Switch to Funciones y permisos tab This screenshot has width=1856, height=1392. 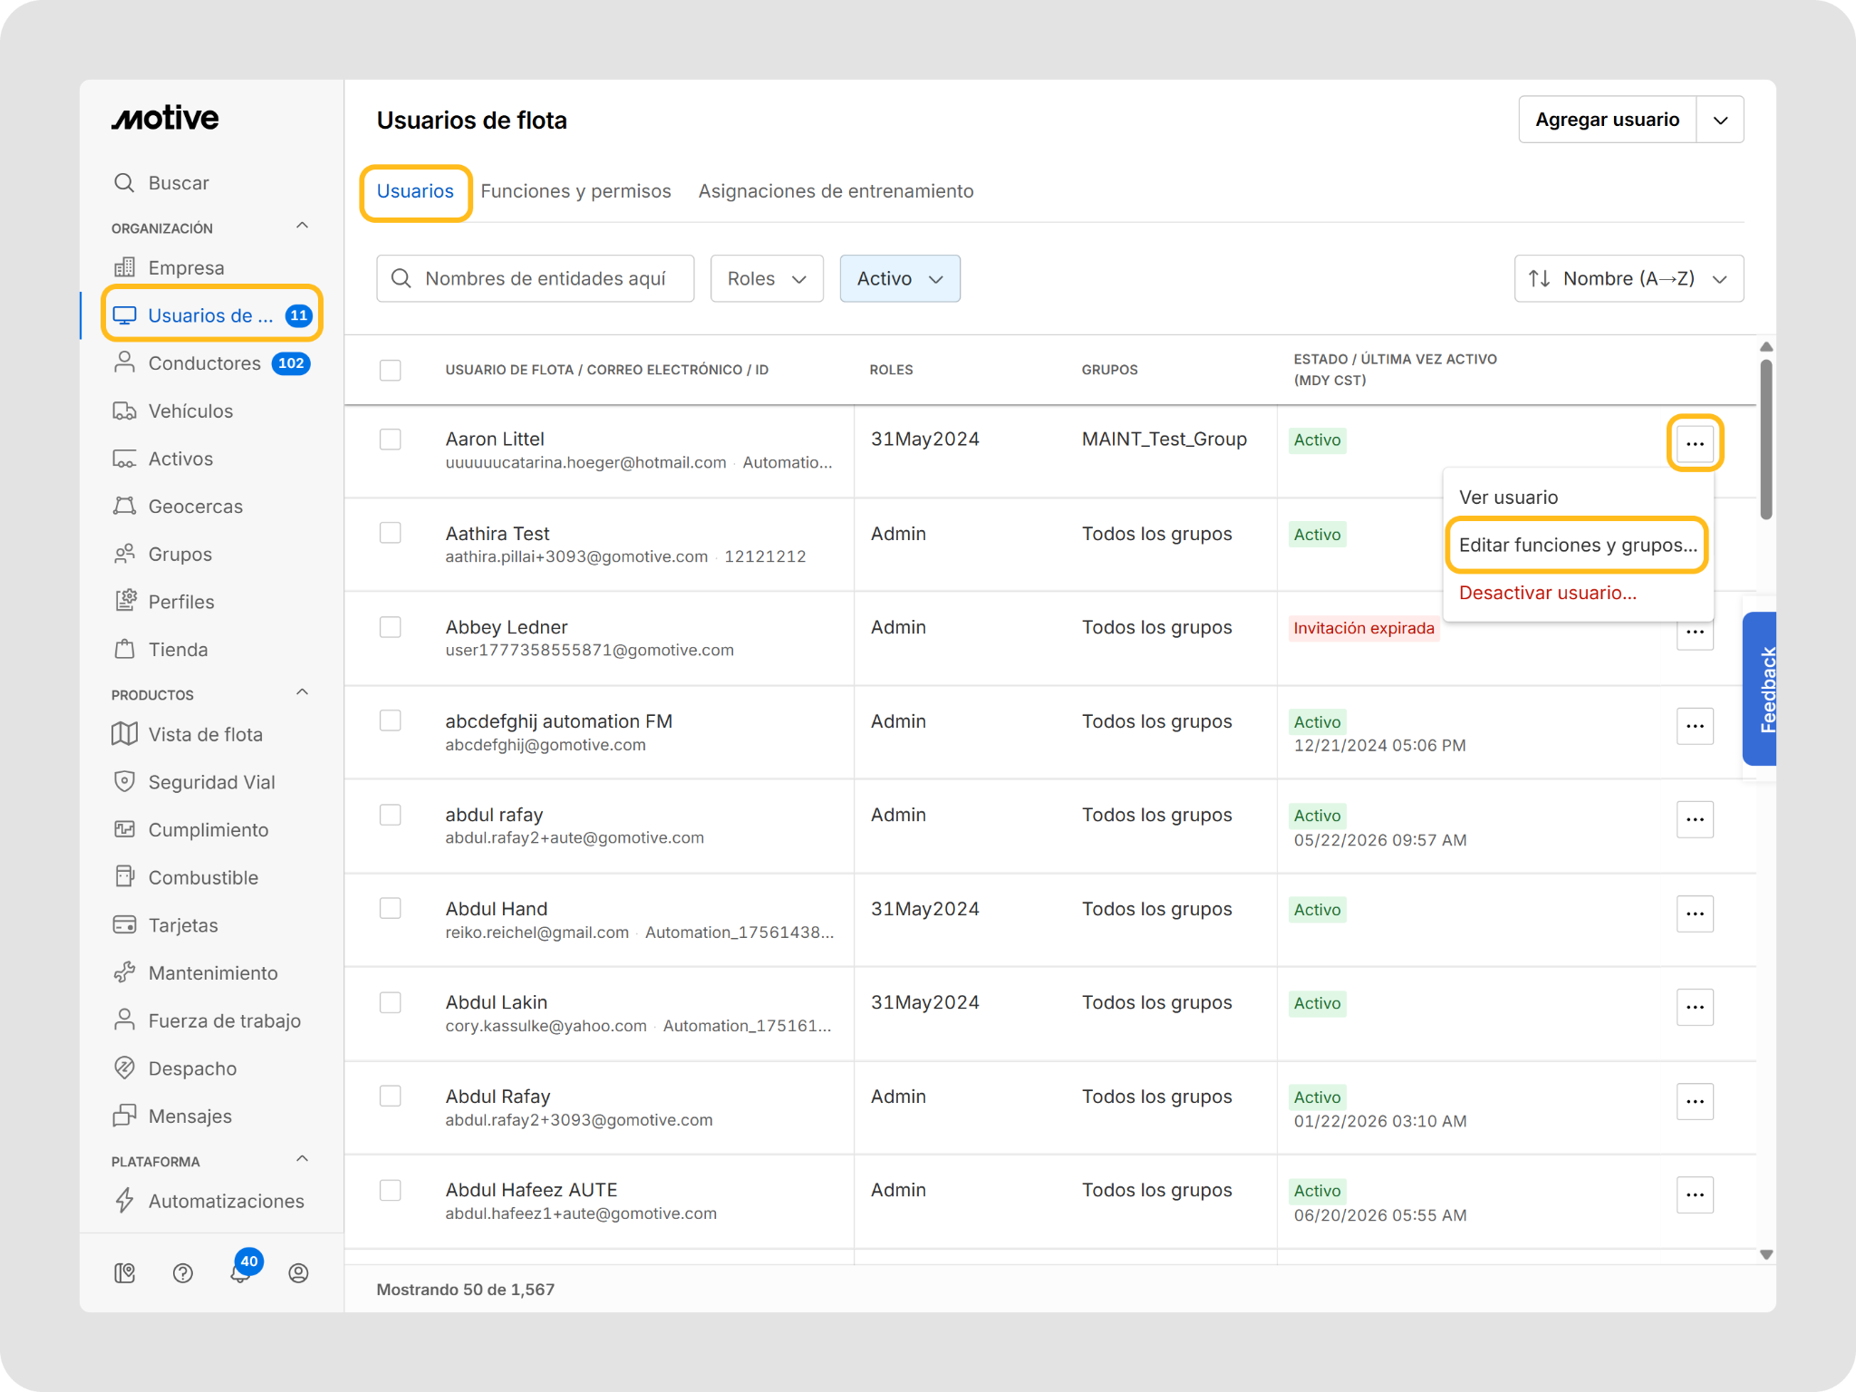coord(575,191)
